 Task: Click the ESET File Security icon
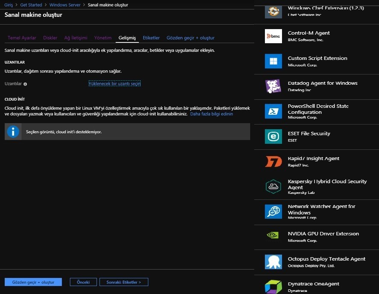(x=273, y=137)
